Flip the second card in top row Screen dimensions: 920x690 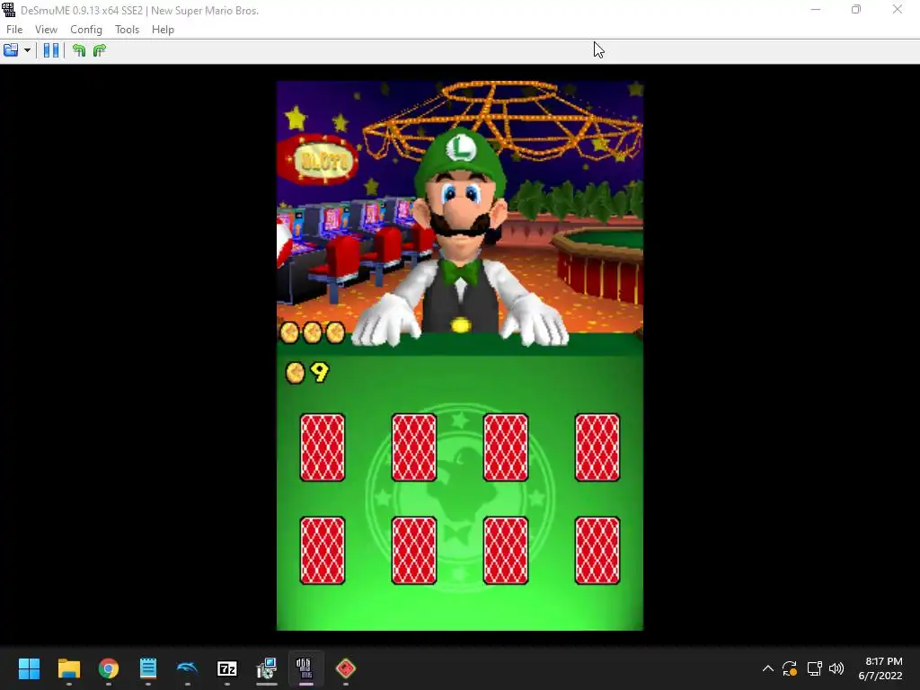click(x=413, y=447)
